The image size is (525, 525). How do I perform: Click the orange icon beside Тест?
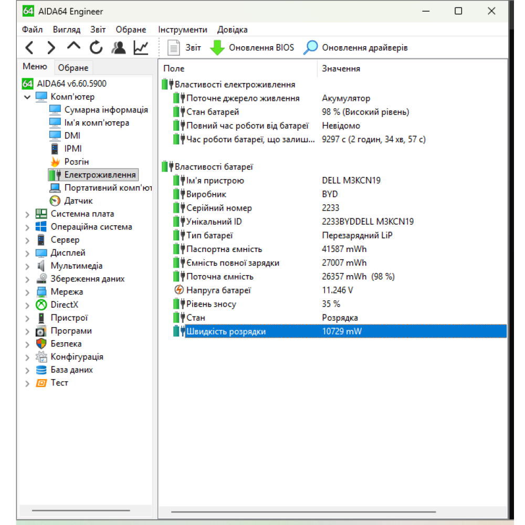coord(41,383)
